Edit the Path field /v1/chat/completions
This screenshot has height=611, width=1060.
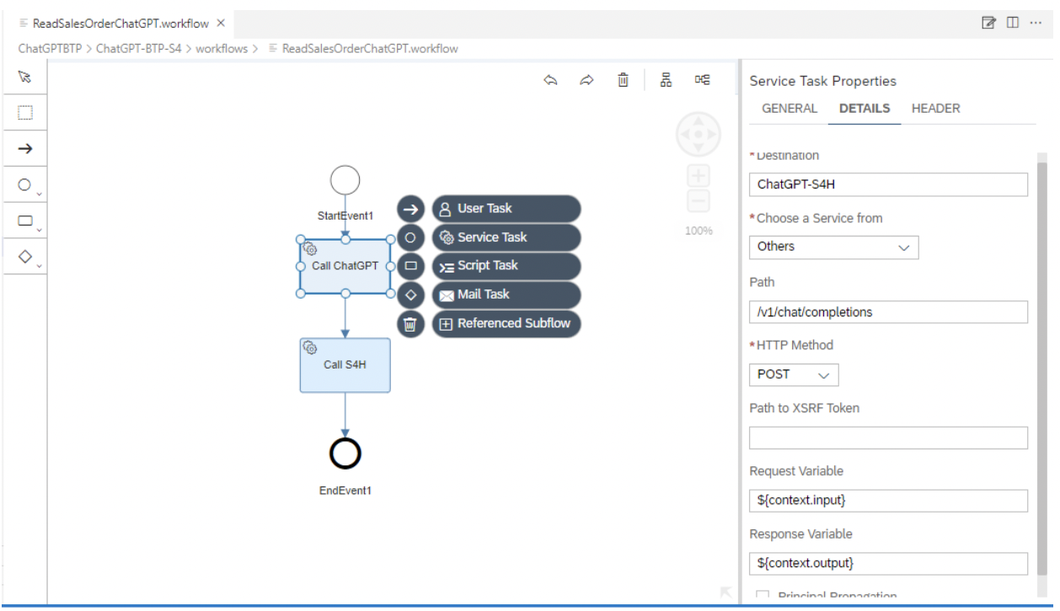pyautogui.click(x=888, y=311)
